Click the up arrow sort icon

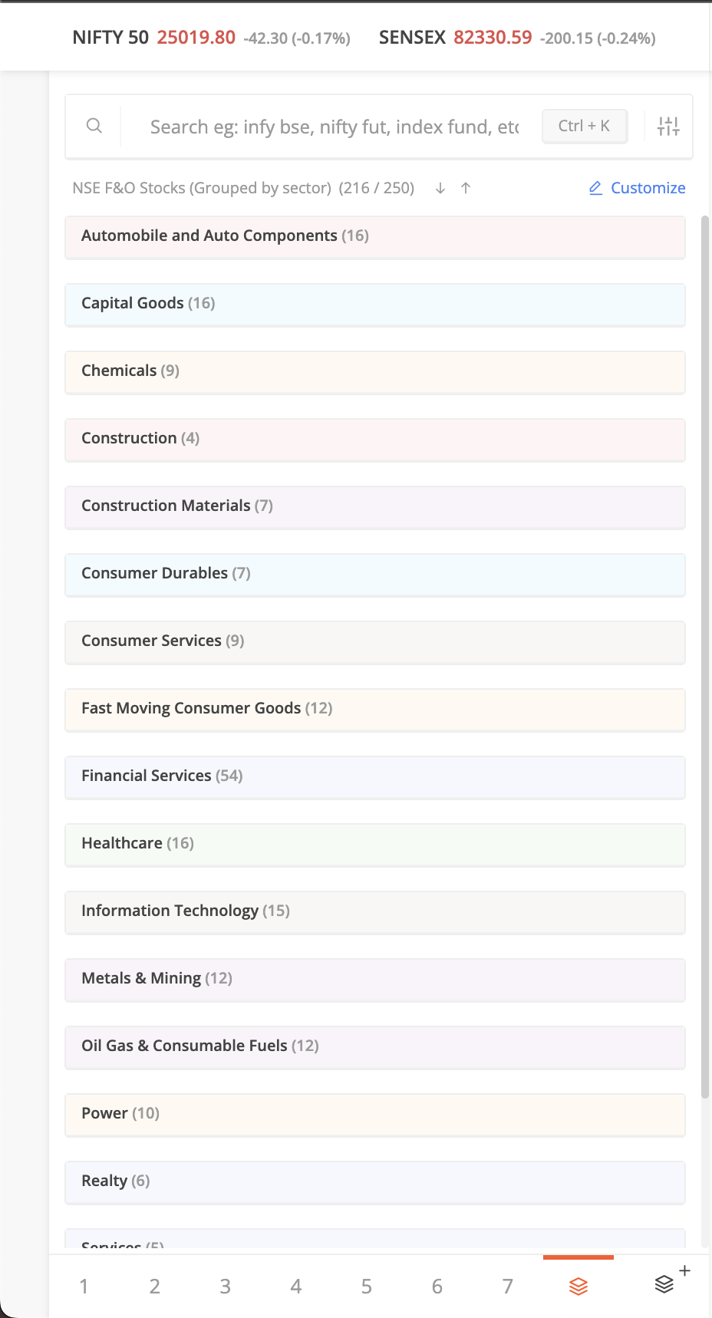point(466,188)
